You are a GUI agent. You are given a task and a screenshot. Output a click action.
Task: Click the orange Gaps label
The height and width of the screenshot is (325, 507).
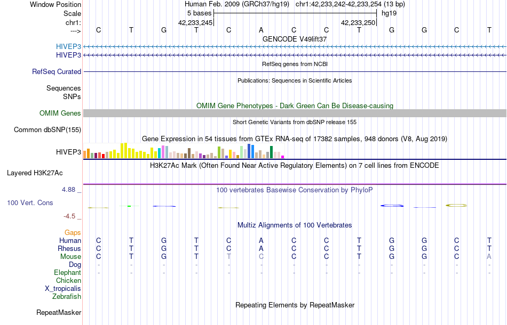click(73, 233)
